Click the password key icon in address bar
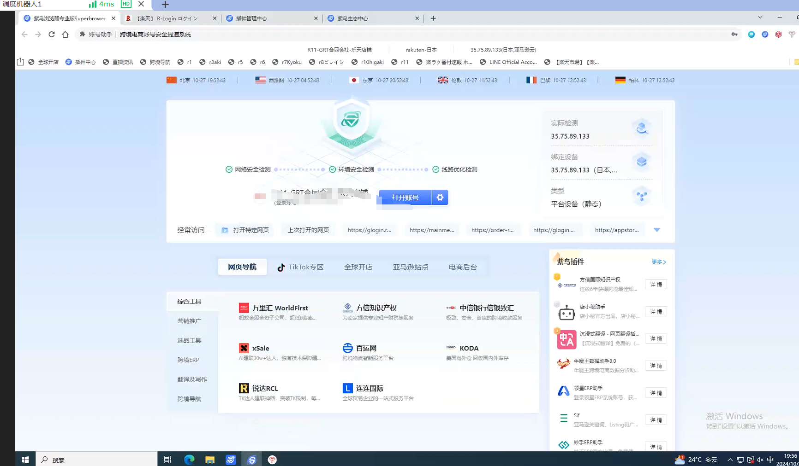 click(734, 35)
